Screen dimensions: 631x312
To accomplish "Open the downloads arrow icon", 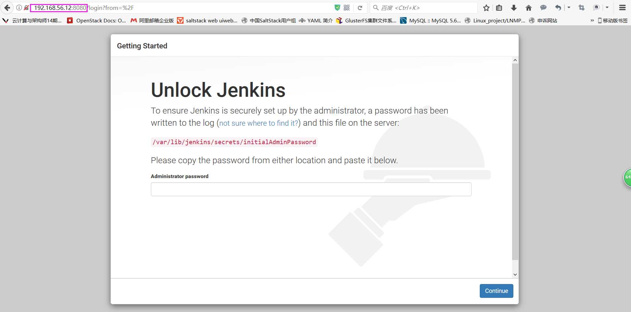I will coord(514,8).
